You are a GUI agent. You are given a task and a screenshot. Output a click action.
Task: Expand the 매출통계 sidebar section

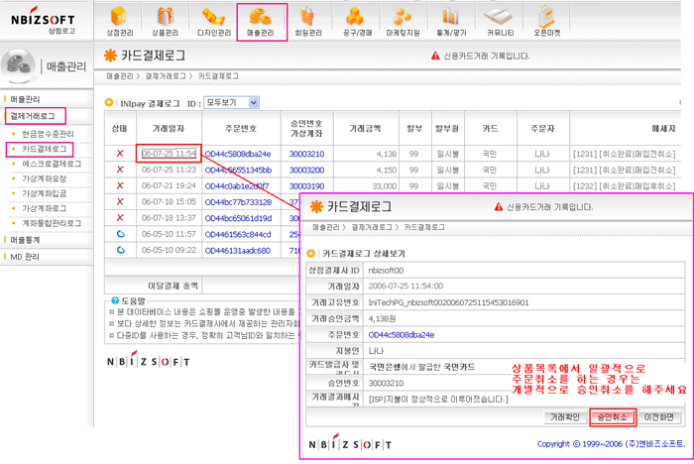26,240
